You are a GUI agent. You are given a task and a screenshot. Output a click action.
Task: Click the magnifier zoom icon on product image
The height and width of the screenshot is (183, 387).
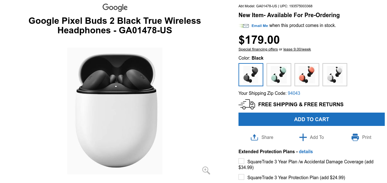click(206, 170)
